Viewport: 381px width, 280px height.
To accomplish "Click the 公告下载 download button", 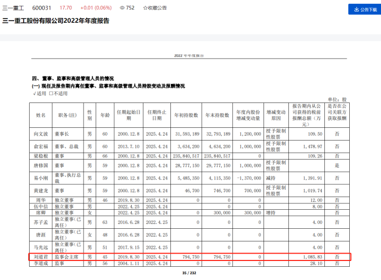I will [x=365, y=9].
